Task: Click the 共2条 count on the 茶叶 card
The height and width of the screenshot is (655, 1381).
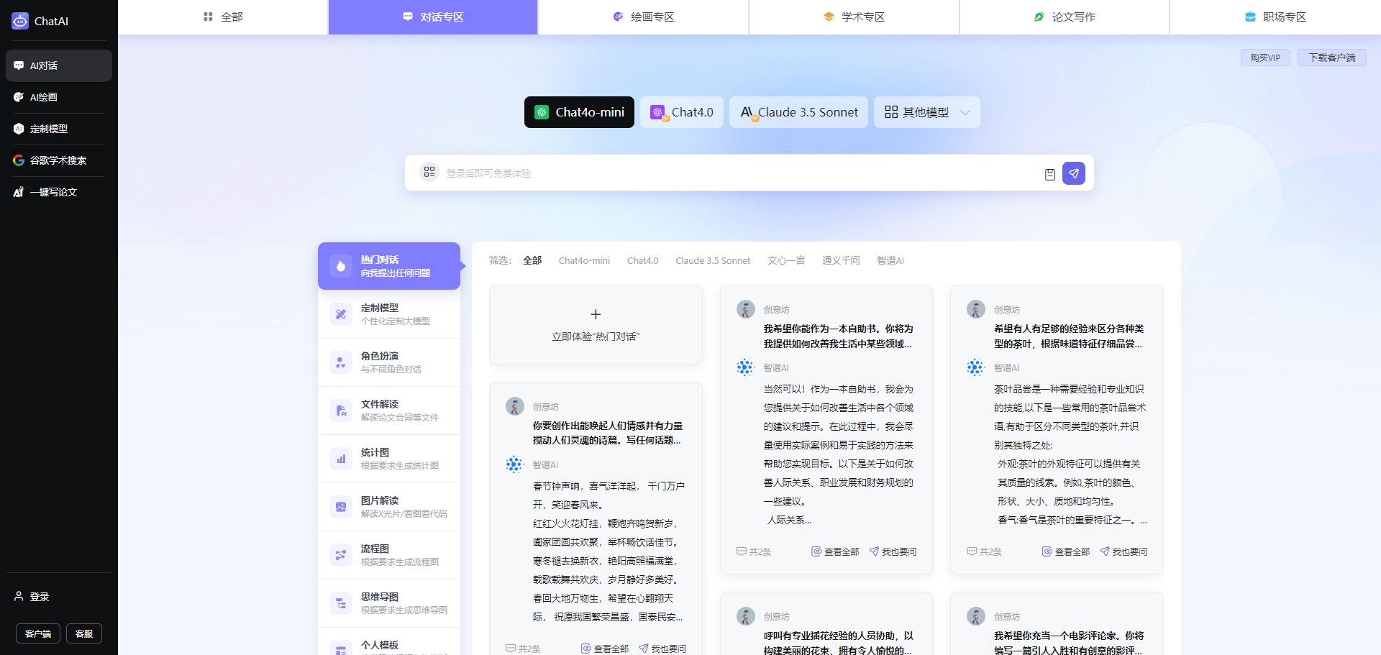Action: click(x=984, y=551)
